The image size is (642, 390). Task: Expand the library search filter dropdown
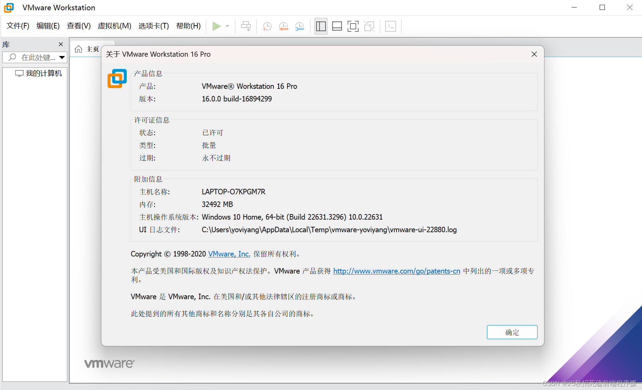point(62,57)
